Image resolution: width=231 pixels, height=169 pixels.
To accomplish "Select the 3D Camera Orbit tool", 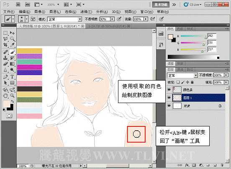I will point(12,89).
